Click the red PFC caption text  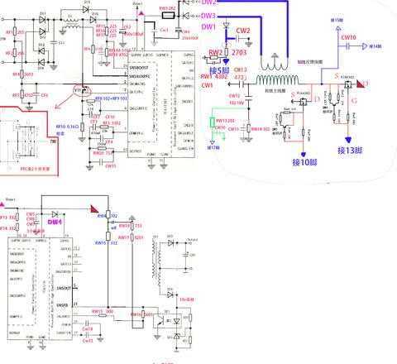35,169
